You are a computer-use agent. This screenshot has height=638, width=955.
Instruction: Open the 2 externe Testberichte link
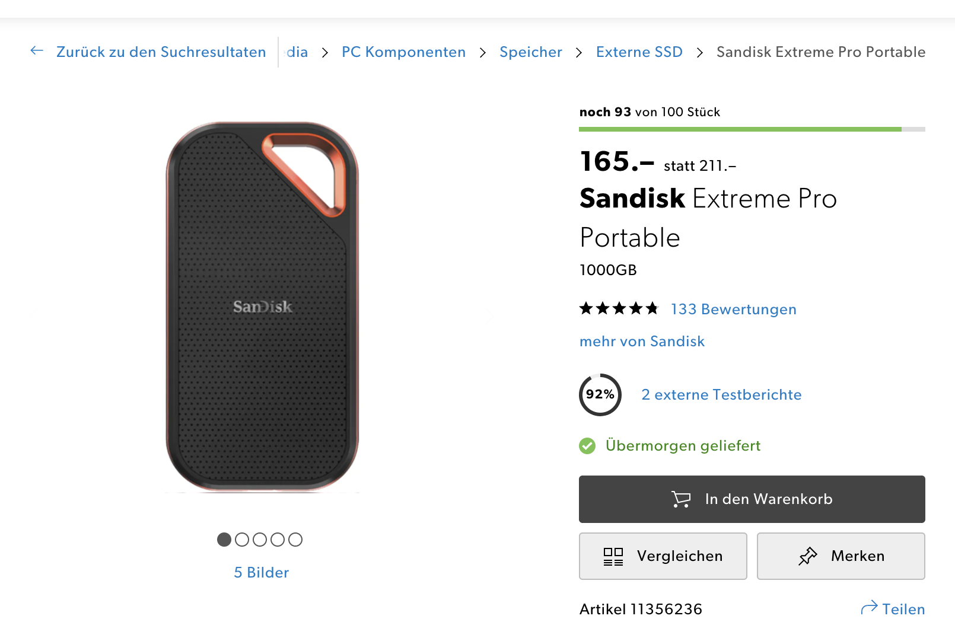click(721, 395)
